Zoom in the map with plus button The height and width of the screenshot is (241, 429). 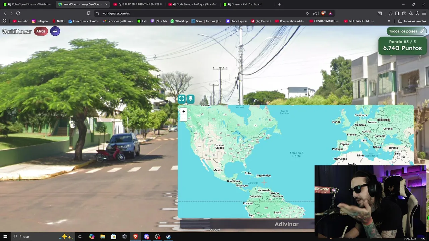183,111
